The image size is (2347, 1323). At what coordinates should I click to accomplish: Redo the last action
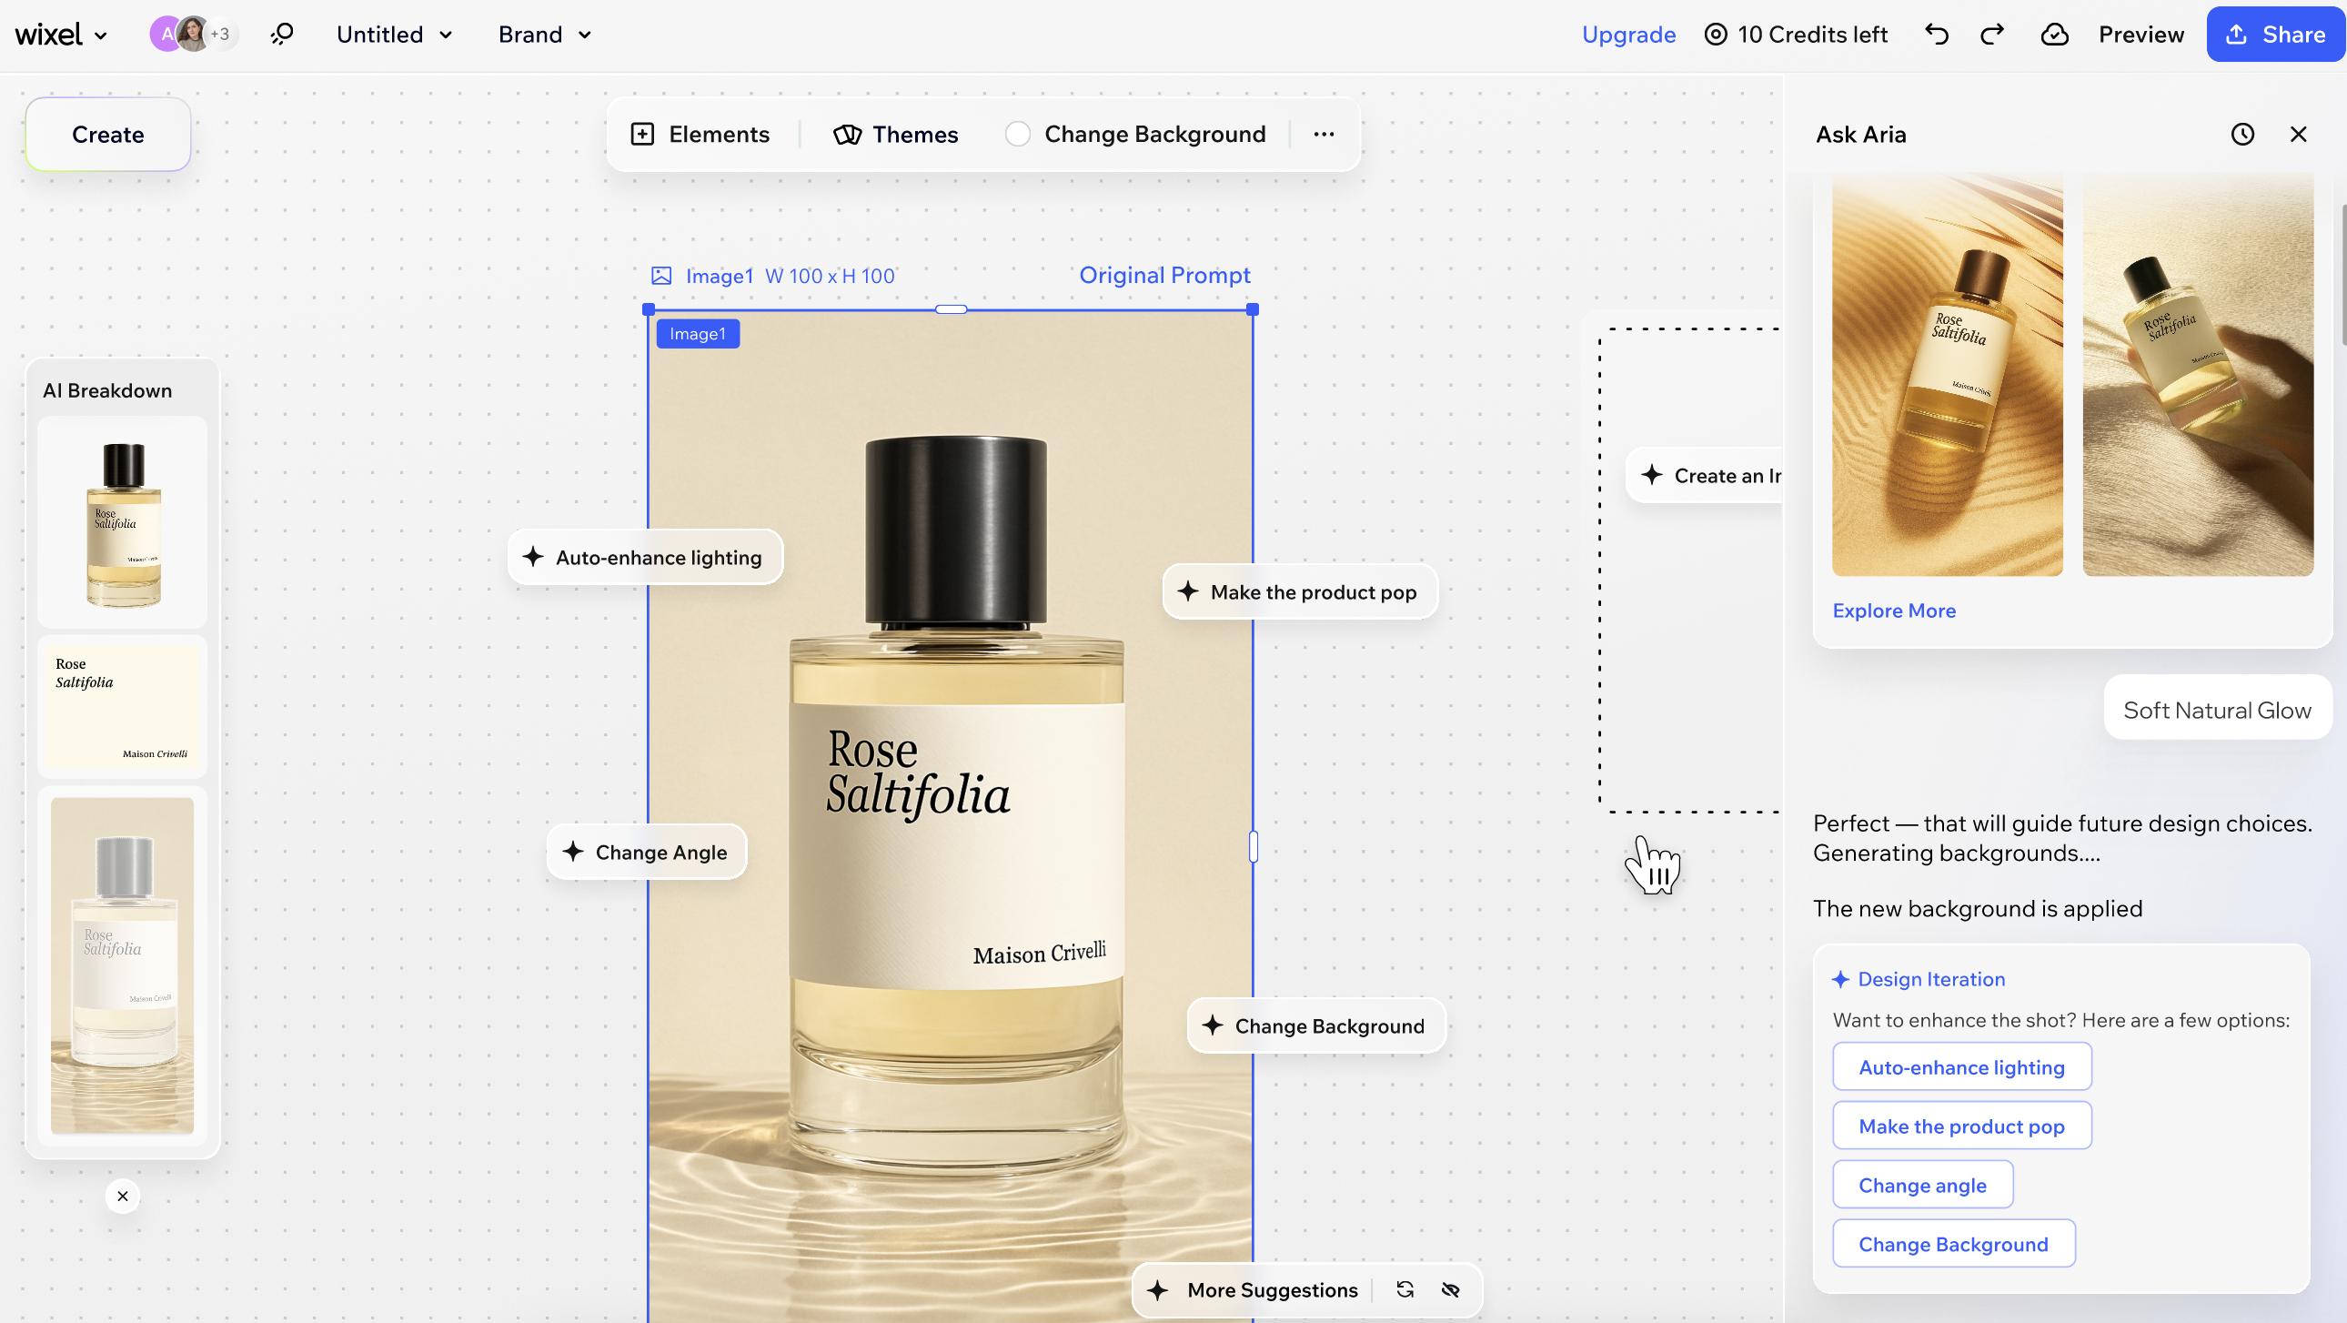[1991, 34]
